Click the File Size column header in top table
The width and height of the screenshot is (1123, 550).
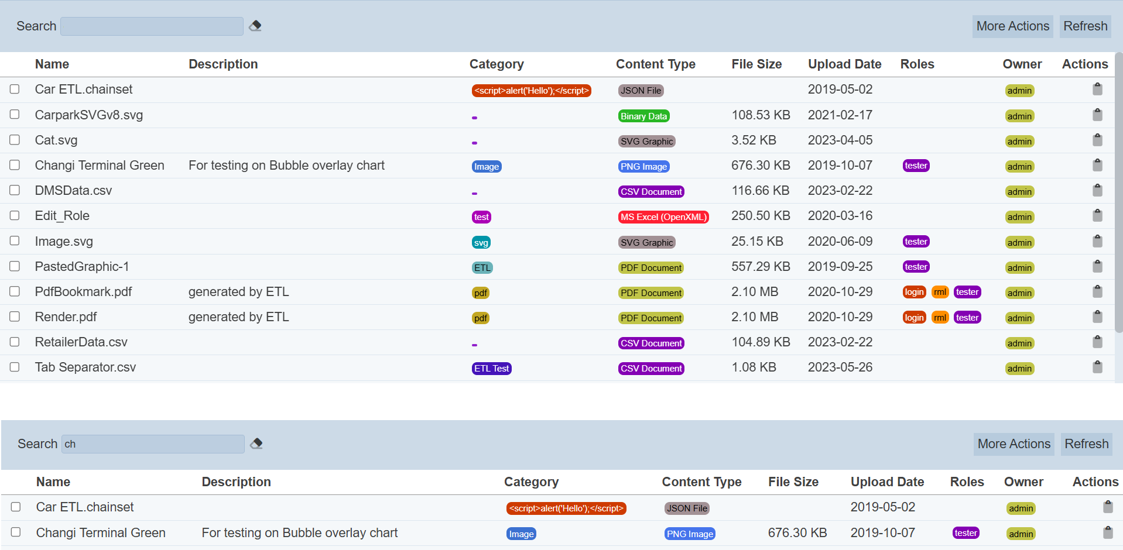(756, 64)
